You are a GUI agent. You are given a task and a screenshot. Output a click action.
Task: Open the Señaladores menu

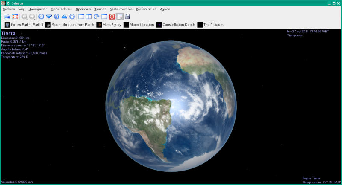coord(61,9)
